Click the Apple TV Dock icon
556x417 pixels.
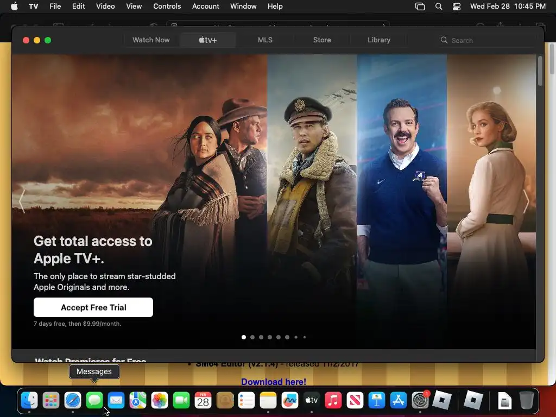click(312, 401)
